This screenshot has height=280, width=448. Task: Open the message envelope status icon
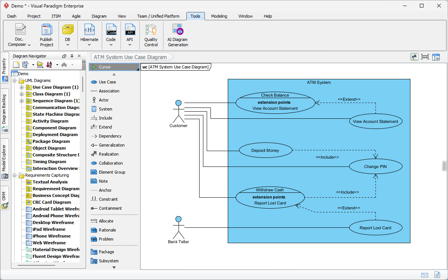425,275
